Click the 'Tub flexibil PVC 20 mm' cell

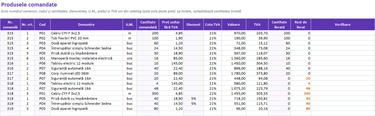[86, 38]
